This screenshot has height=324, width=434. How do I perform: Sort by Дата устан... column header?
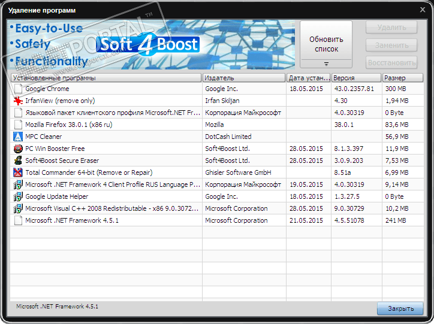[x=309, y=78]
